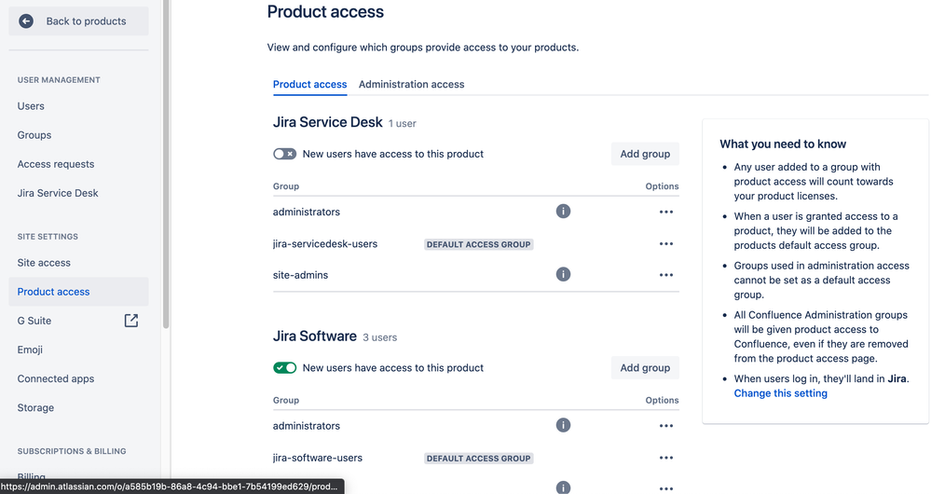Click the sidebar vertical scrollbar
931x494 pixels.
tap(166, 163)
